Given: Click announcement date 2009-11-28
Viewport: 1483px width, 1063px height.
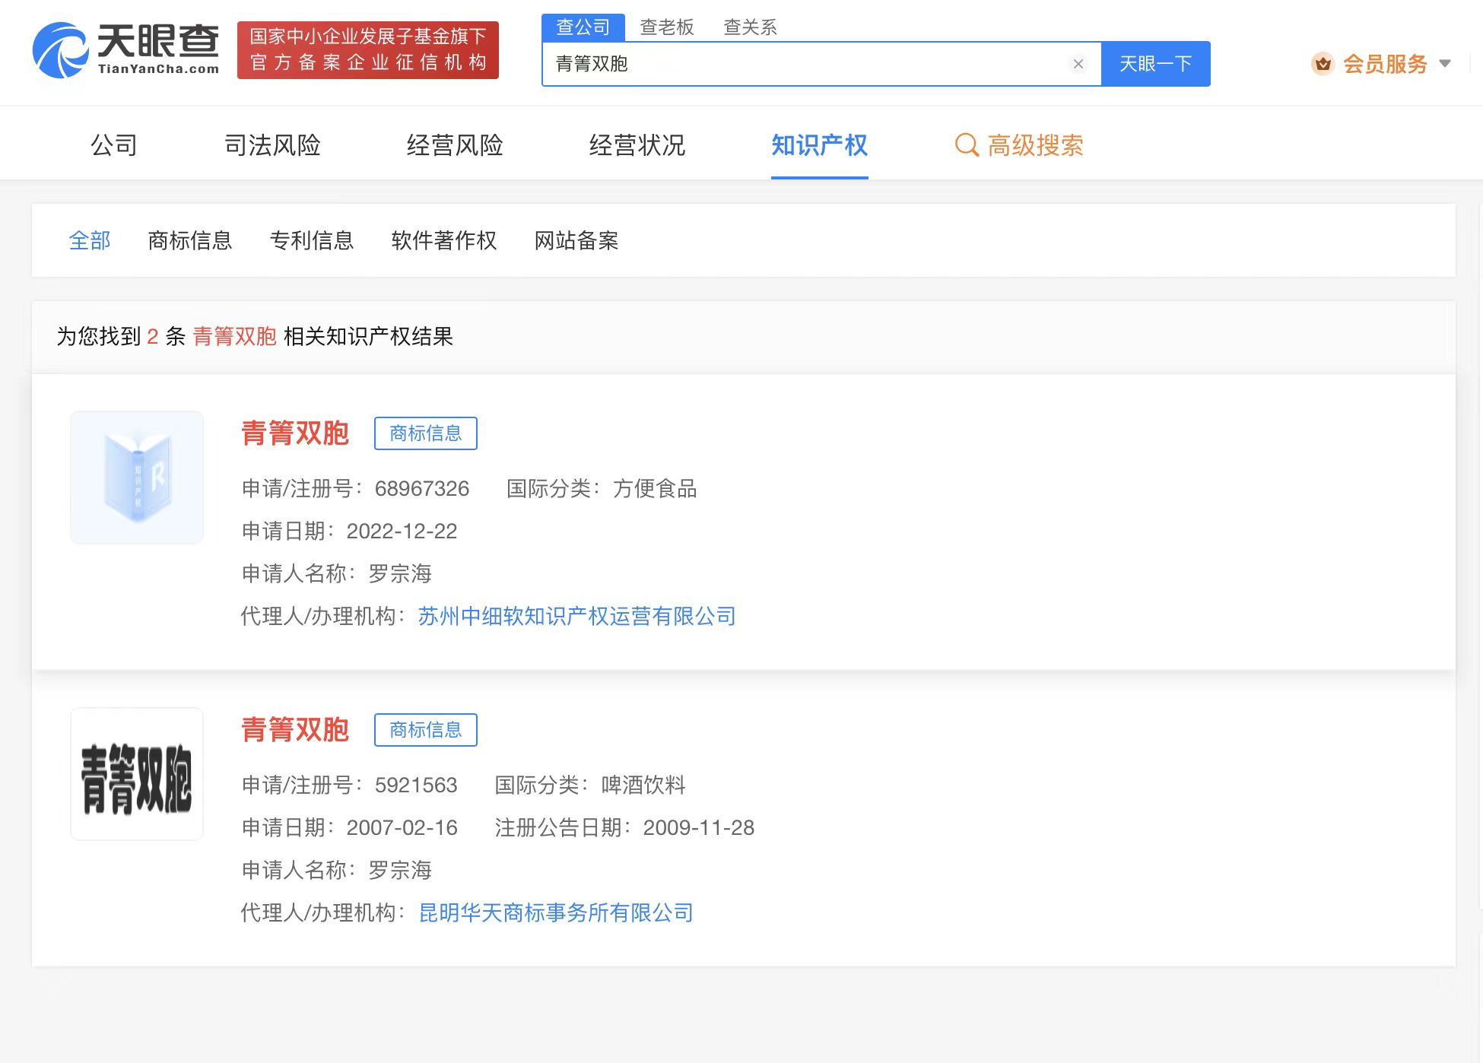Looking at the screenshot, I should coord(698,827).
